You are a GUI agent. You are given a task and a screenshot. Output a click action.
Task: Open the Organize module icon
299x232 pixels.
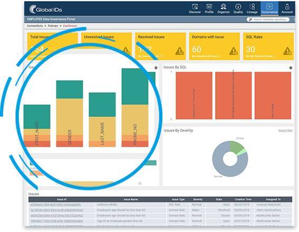[x=223, y=8]
